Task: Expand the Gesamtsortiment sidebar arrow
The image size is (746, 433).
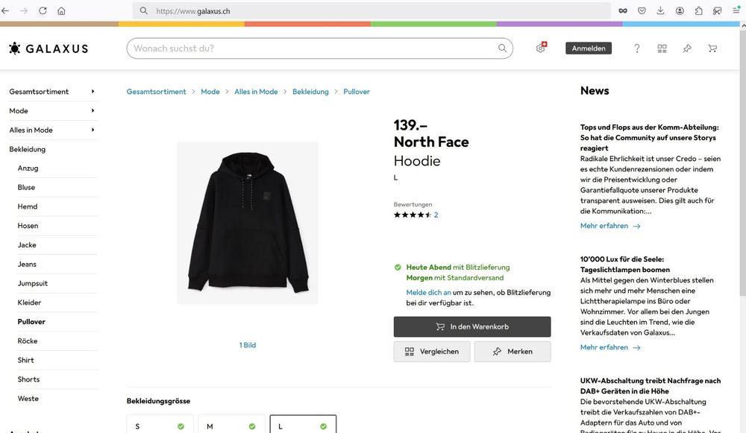Action: pyautogui.click(x=93, y=91)
